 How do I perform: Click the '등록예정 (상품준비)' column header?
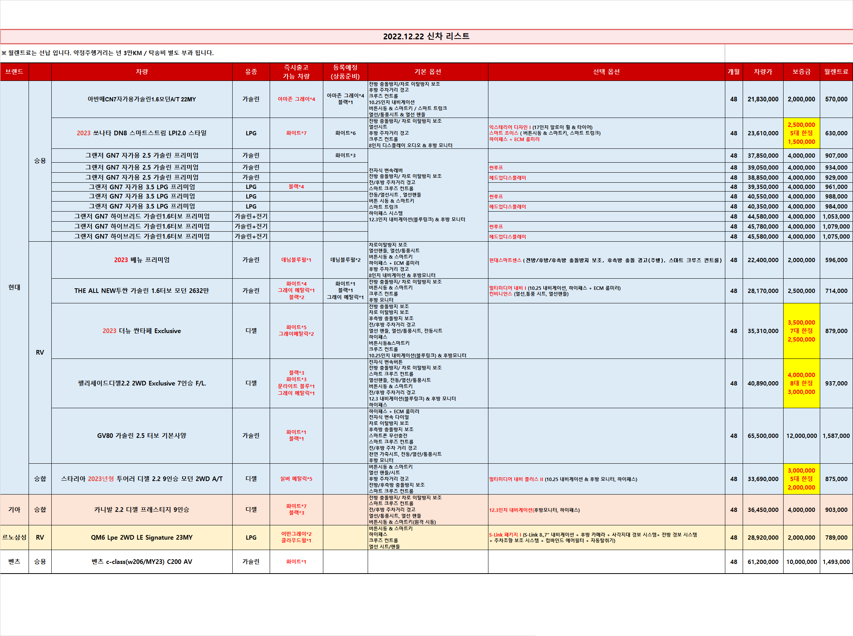[x=345, y=72]
